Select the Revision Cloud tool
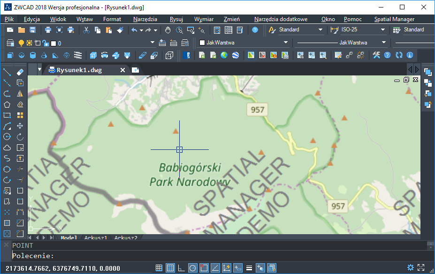Image resolution: width=435 pixels, height=274 pixels. pyautogui.click(x=7, y=148)
